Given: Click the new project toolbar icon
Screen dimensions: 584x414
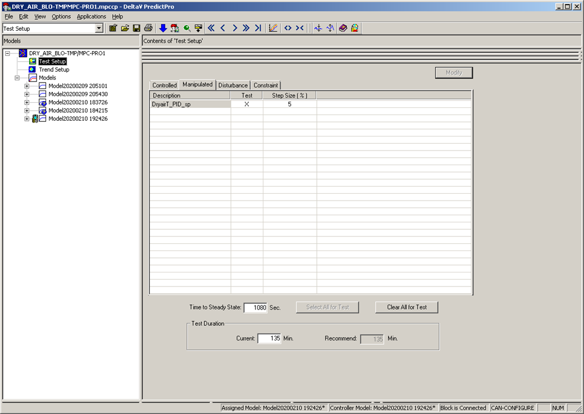Looking at the screenshot, I should [113, 28].
